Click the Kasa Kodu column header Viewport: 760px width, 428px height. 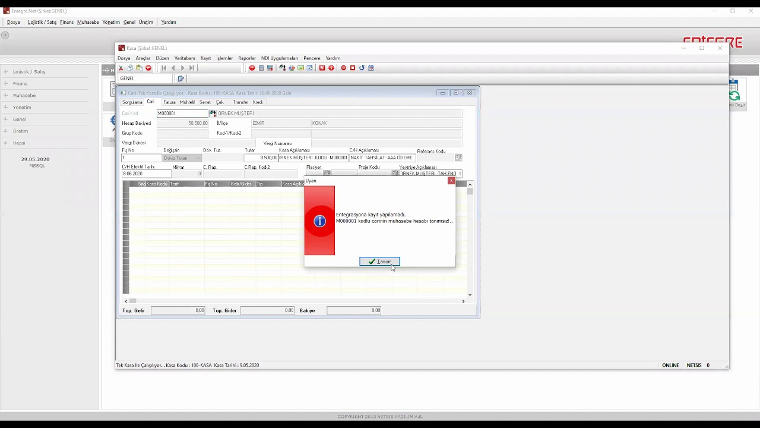click(x=157, y=184)
